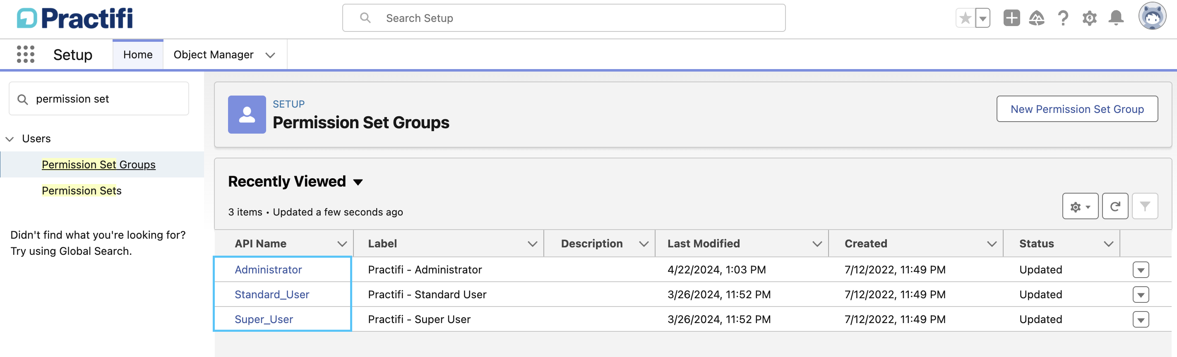Click the favorites star icon
This screenshot has width=1177, height=357.
tap(966, 18)
